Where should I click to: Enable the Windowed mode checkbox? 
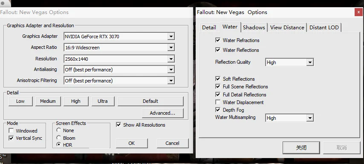(11, 131)
